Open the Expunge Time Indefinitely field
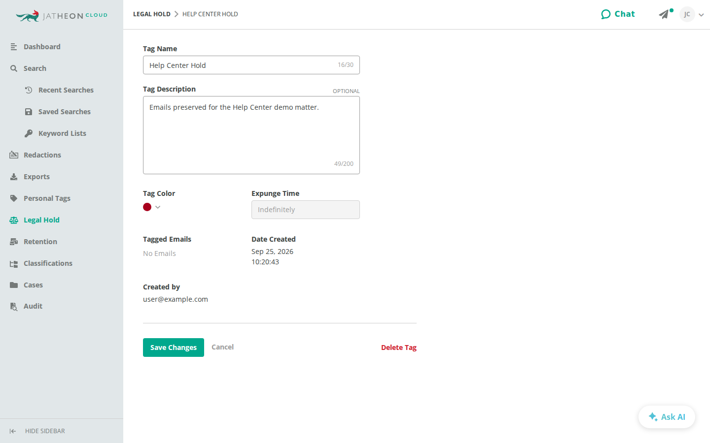 (306, 210)
